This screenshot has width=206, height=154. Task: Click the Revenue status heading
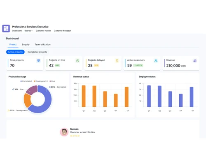(x=81, y=77)
